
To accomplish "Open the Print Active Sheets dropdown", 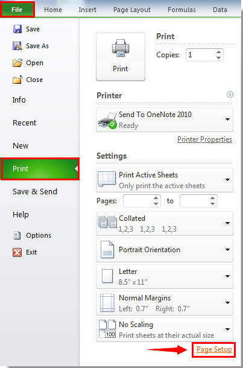I will pyautogui.click(x=227, y=180).
